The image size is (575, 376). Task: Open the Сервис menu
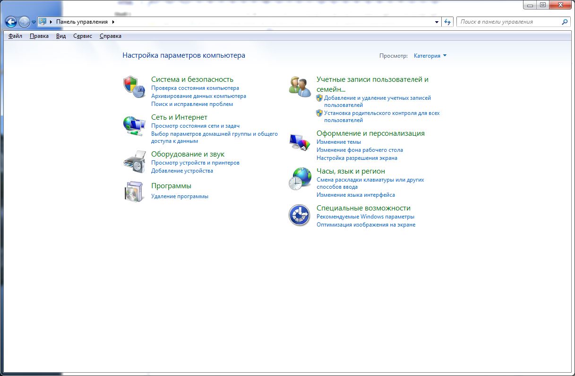coord(83,36)
